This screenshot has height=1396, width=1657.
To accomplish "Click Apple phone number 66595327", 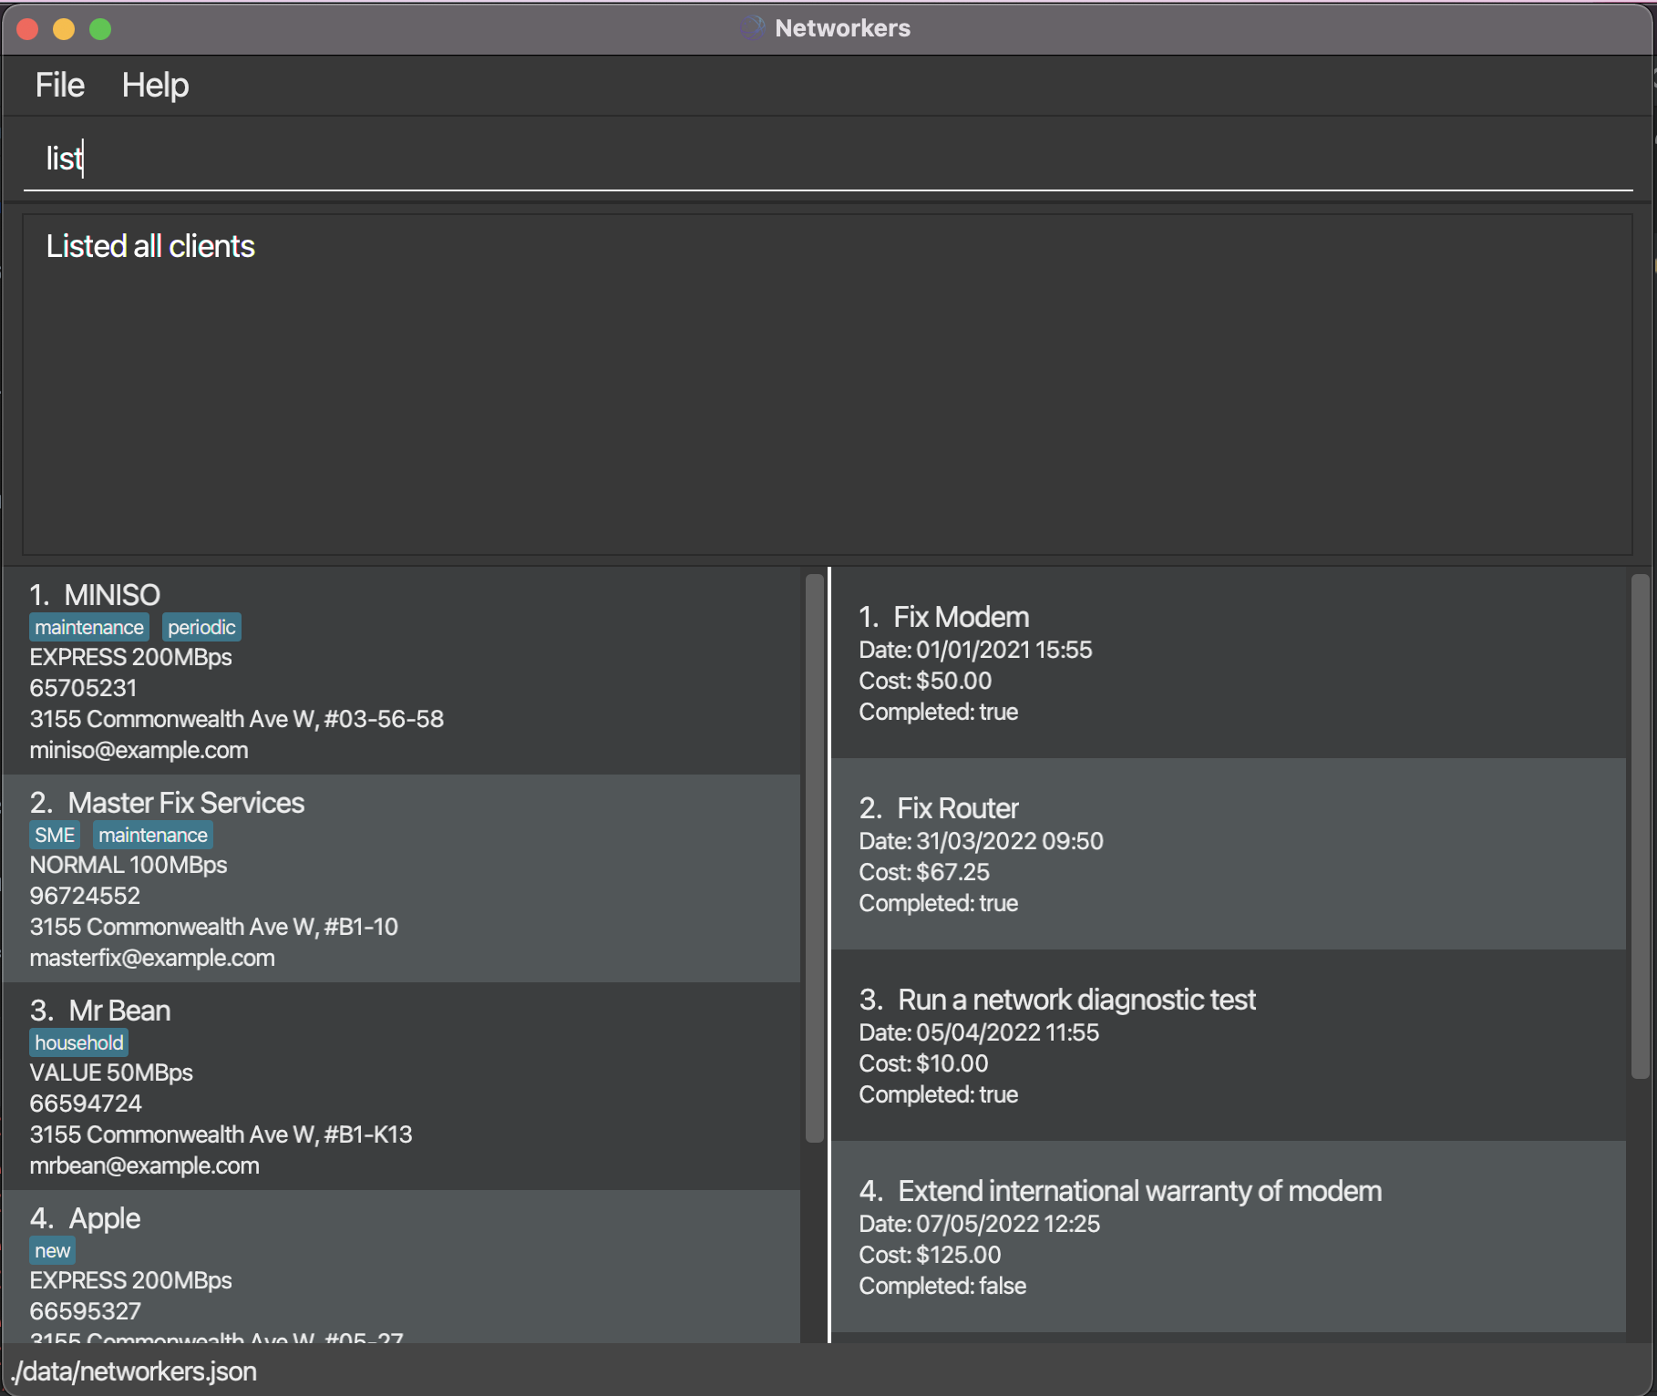I will pyautogui.click(x=86, y=1311).
